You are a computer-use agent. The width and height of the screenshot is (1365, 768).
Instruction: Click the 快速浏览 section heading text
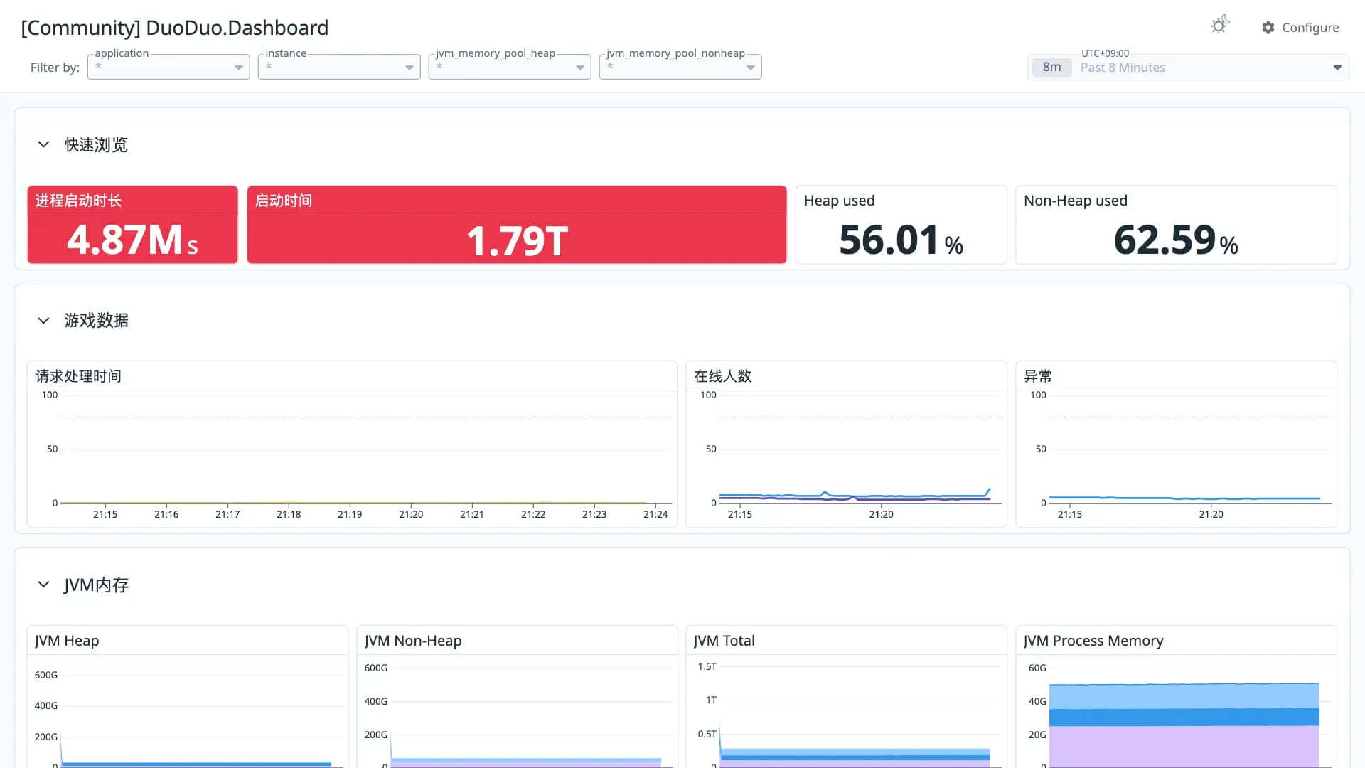click(x=97, y=145)
